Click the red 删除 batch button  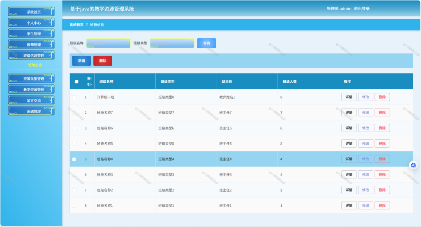click(x=102, y=61)
